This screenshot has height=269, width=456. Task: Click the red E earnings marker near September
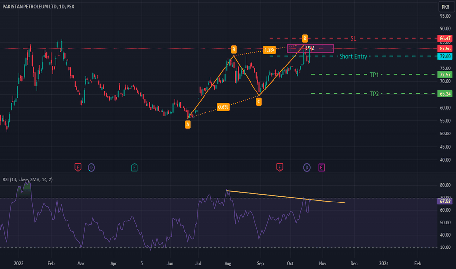279,167
